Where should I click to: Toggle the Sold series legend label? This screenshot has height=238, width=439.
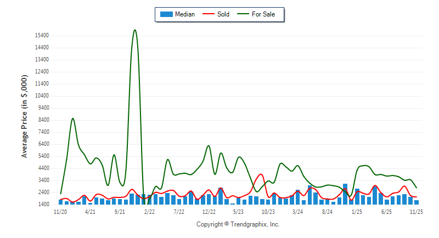coord(223,14)
